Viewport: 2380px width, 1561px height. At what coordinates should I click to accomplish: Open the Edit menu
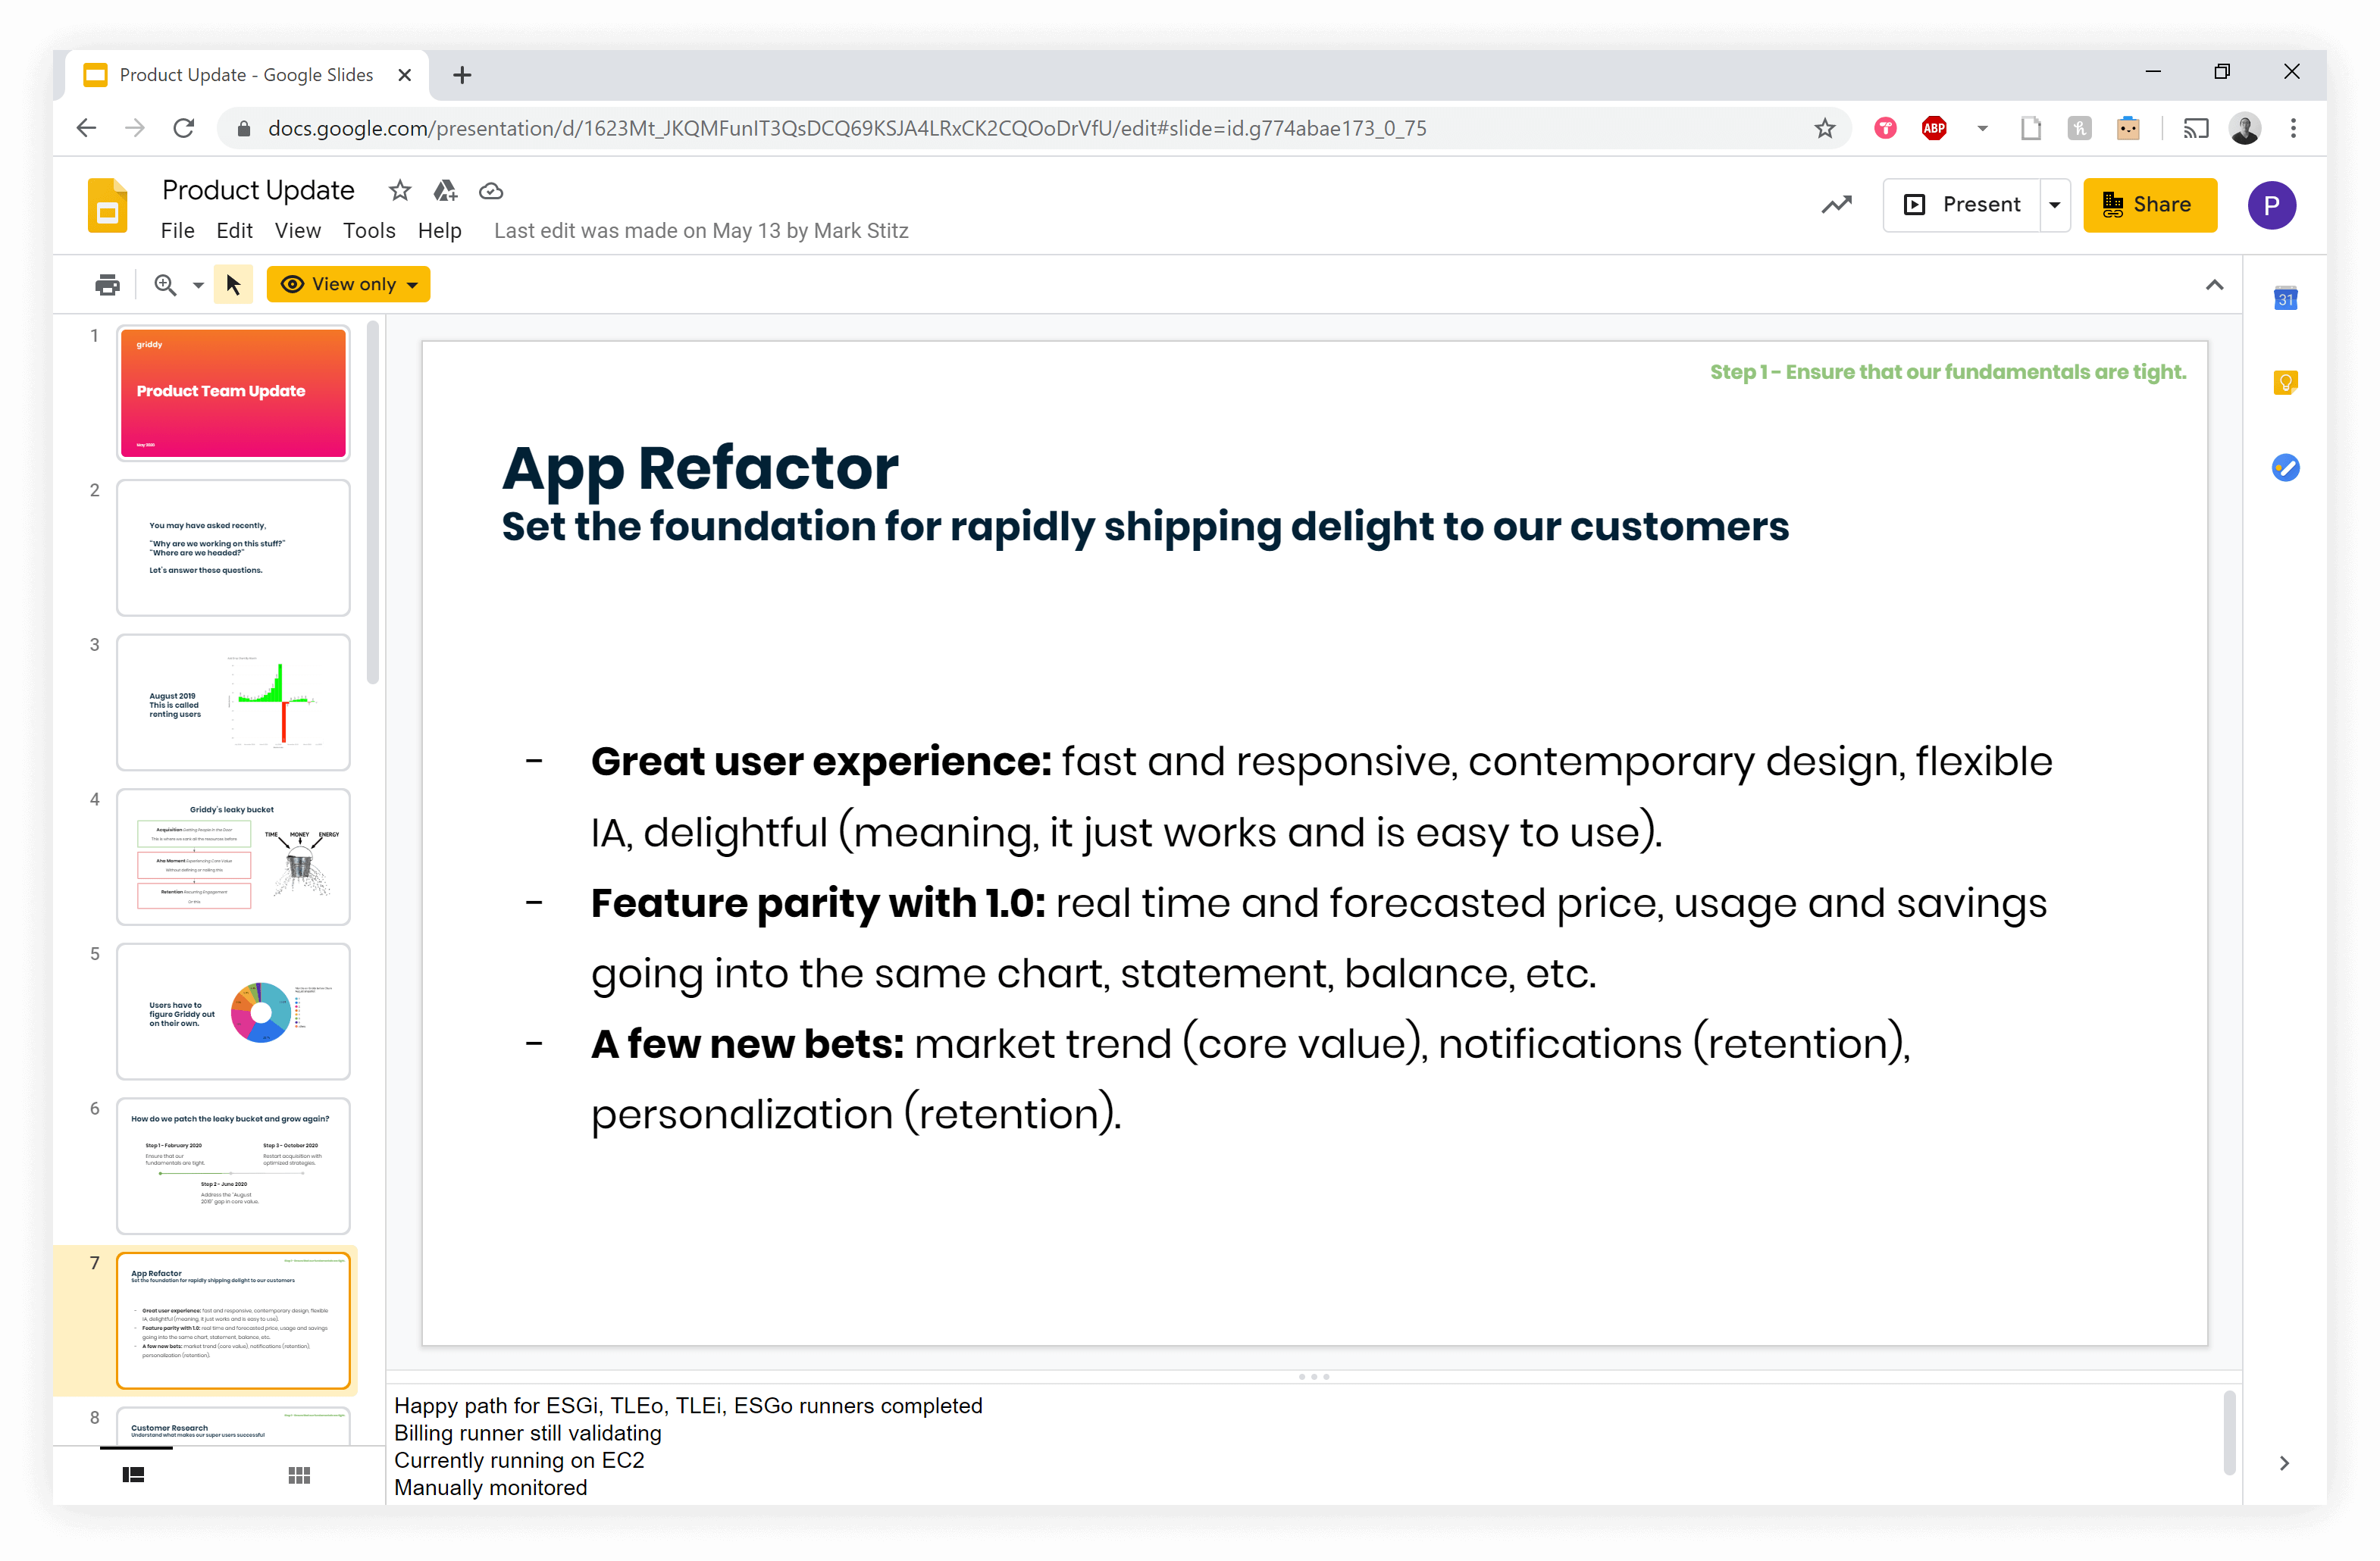(234, 231)
